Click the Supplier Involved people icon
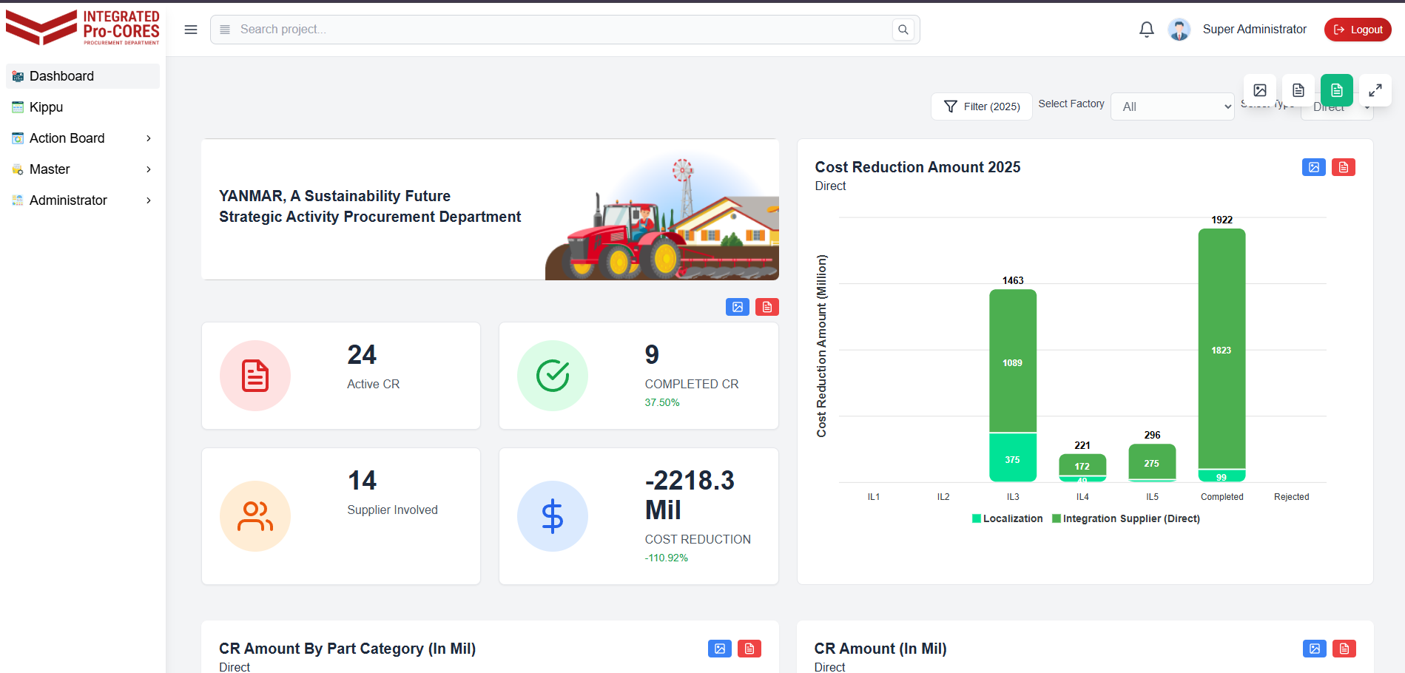The width and height of the screenshot is (1405, 673). point(255,516)
